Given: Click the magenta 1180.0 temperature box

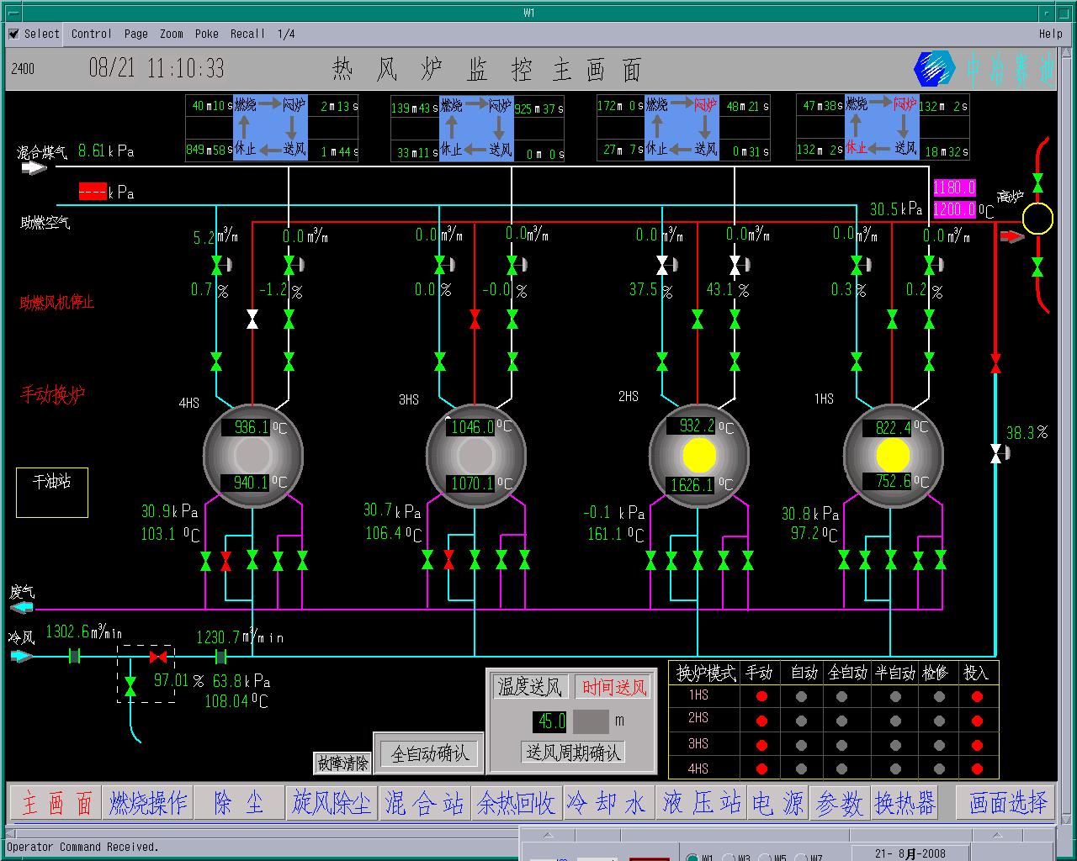Looking at the screenshot, I should [955, 187].
